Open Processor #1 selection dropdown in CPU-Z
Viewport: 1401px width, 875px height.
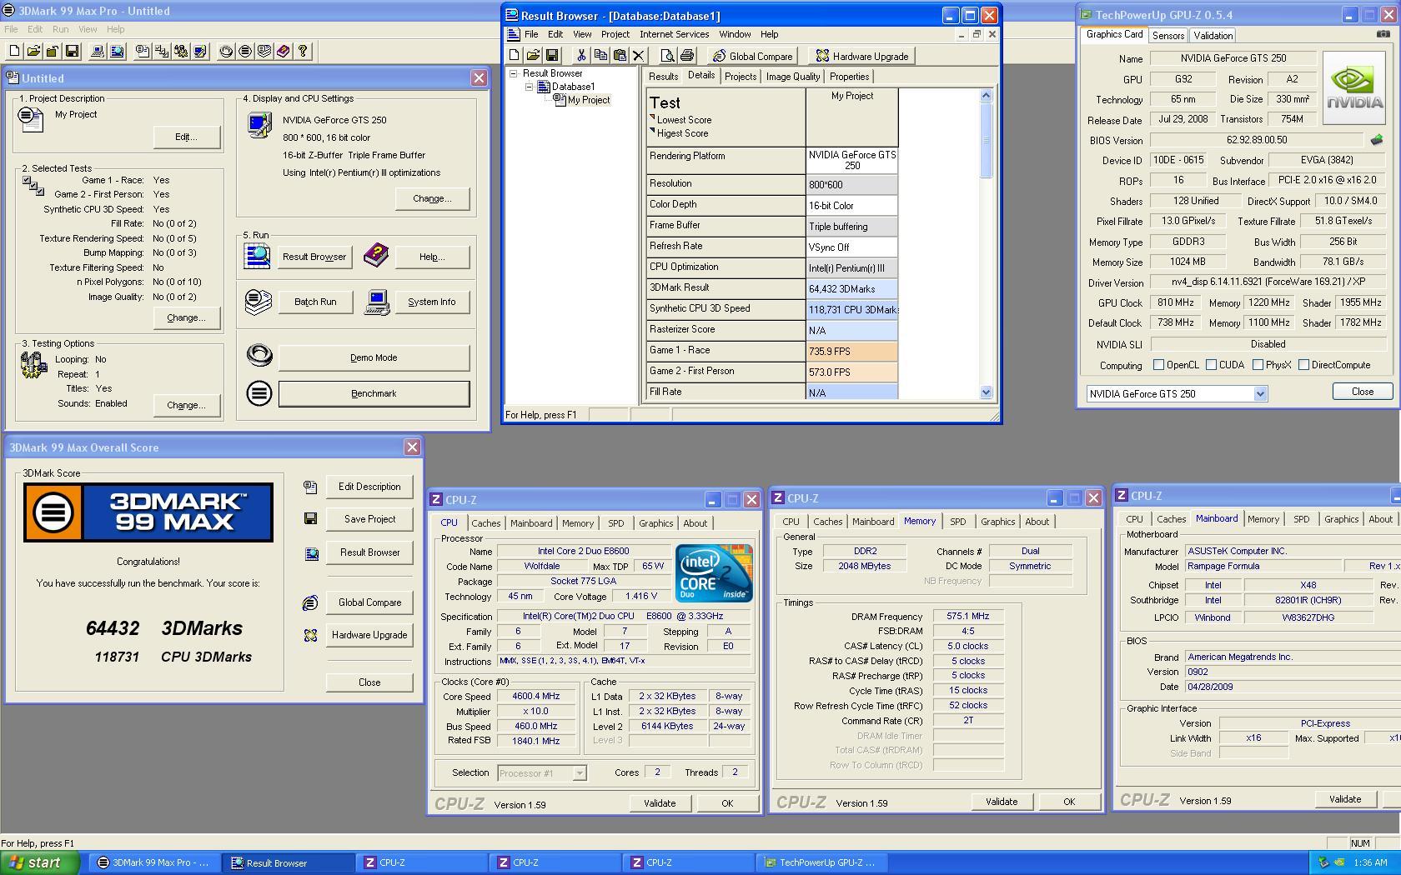(x=580, y=773)
